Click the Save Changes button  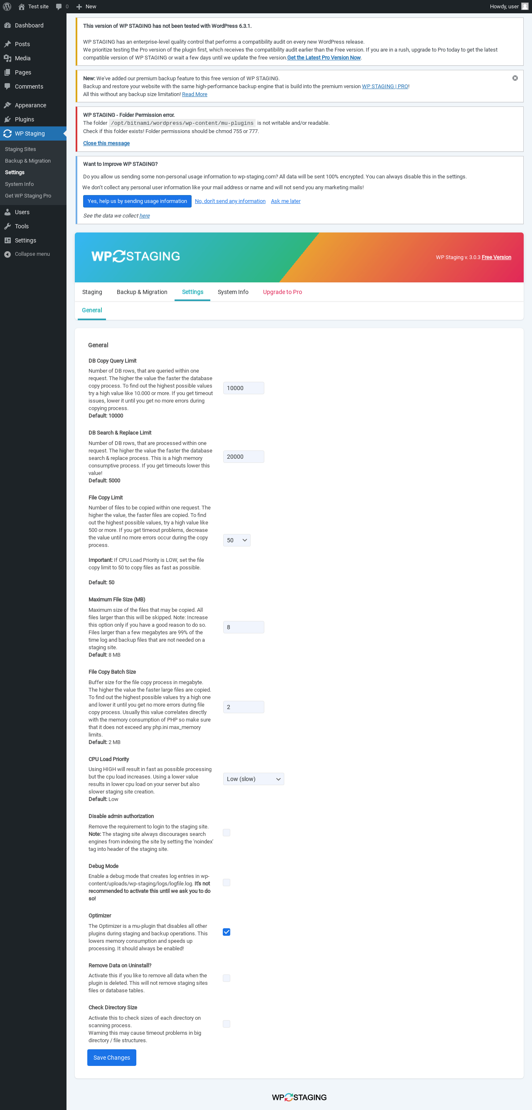click(111, 1058)
